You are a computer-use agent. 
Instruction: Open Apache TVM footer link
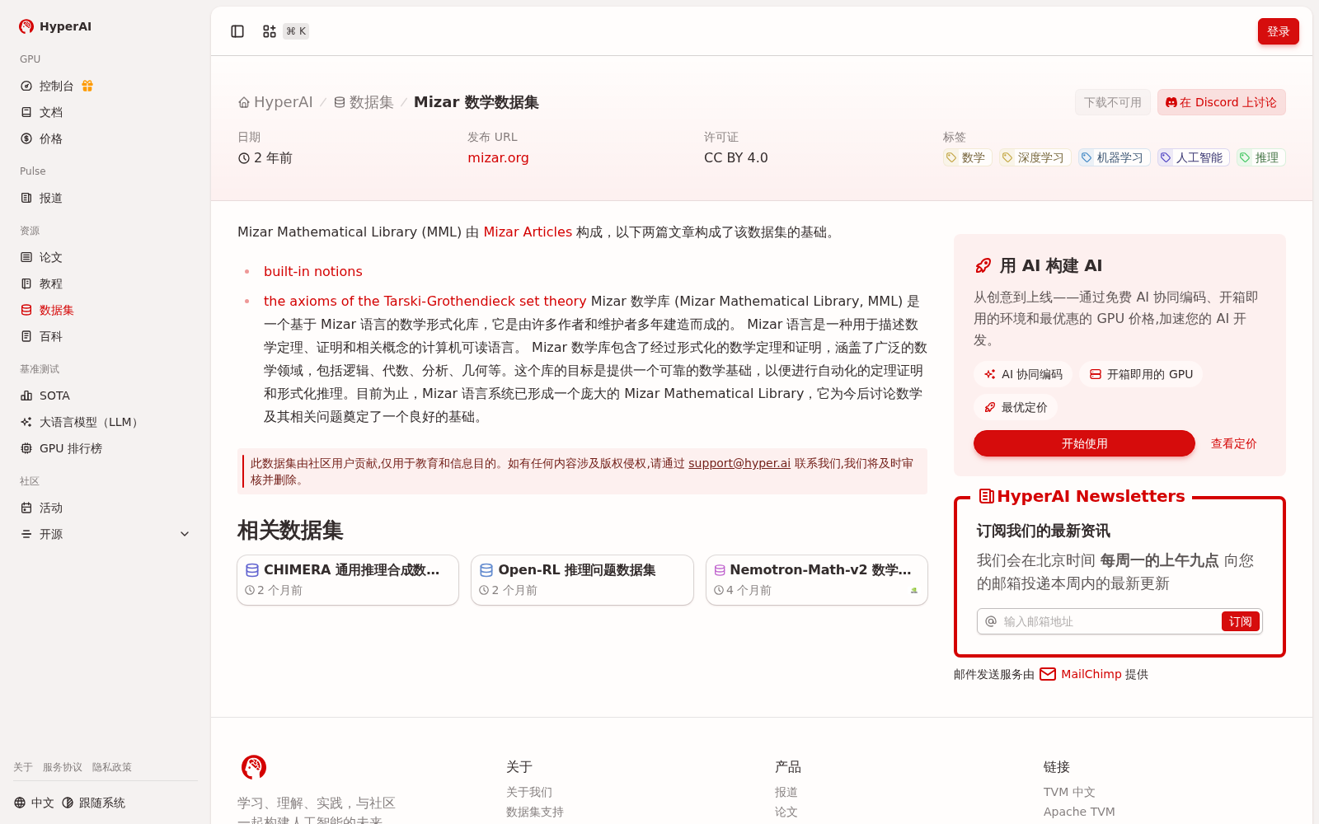[1079, 812]
